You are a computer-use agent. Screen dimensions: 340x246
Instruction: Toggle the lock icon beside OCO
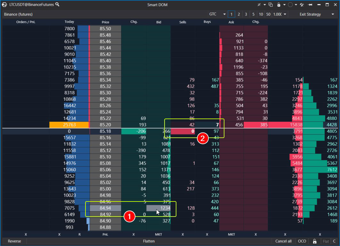tap(315, 241)
